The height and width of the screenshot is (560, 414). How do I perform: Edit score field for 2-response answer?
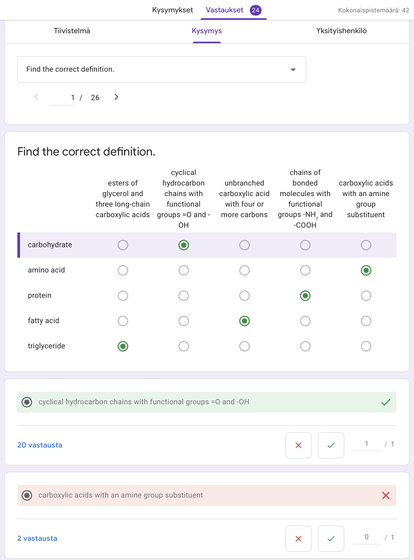pos(366,537)
